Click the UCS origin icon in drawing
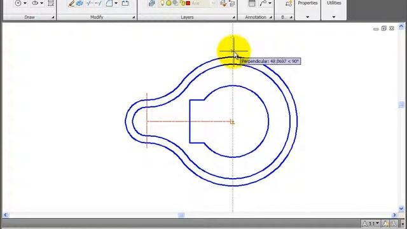The height and width of the screenshot is (229, 407). [232, 122]
